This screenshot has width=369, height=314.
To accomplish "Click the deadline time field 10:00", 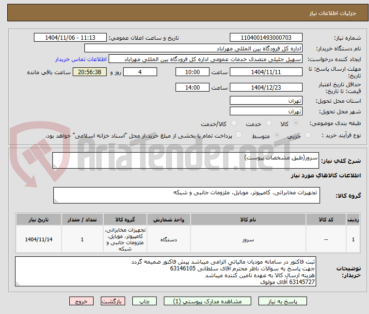I will click(193, 72).
